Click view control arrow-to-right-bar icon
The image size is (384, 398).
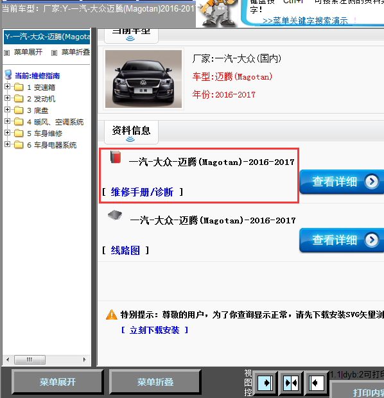[266, 383]
